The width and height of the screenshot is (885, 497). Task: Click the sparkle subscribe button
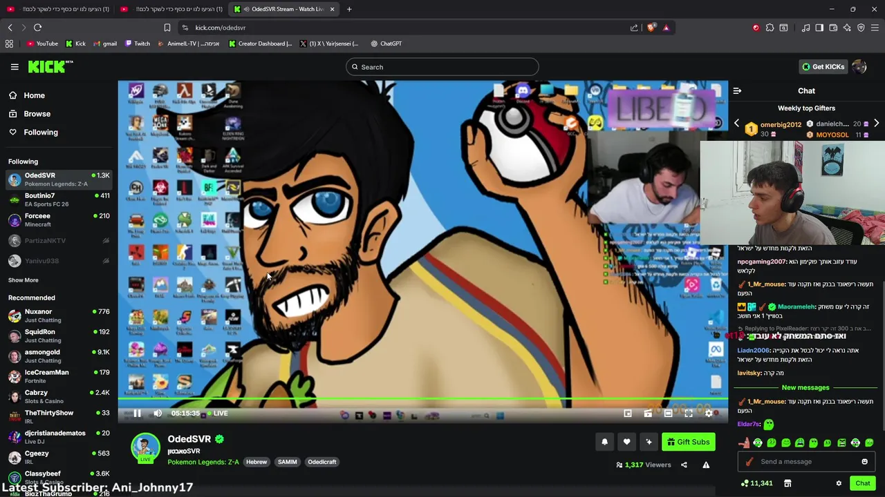coord(649,442)
